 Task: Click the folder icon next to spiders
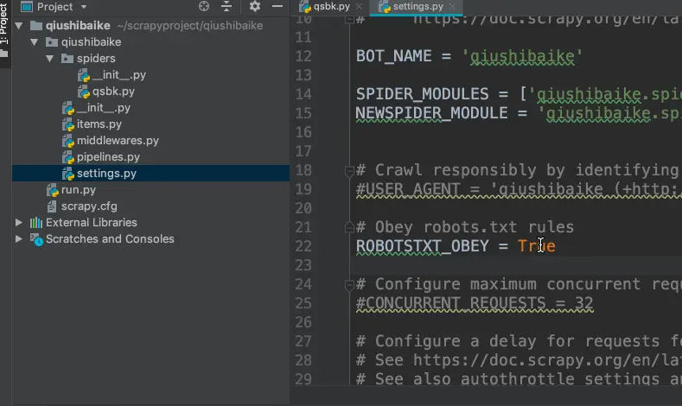point(67,59)
